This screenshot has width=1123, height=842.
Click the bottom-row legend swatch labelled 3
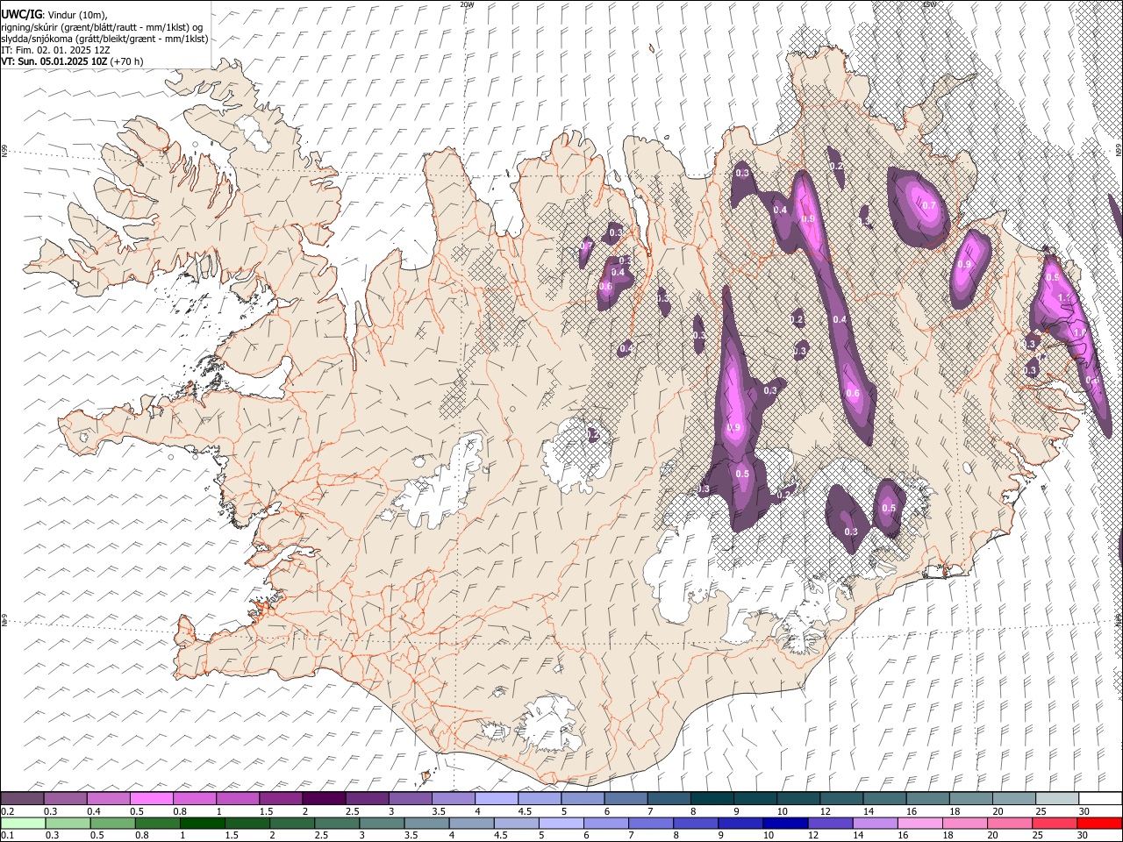click(381, 823)
